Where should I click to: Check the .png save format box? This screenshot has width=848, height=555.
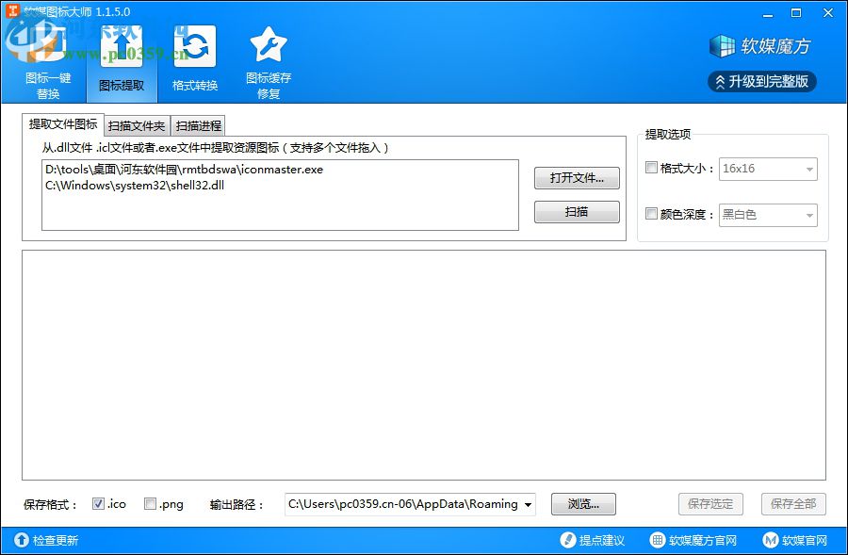coord(148,503)
